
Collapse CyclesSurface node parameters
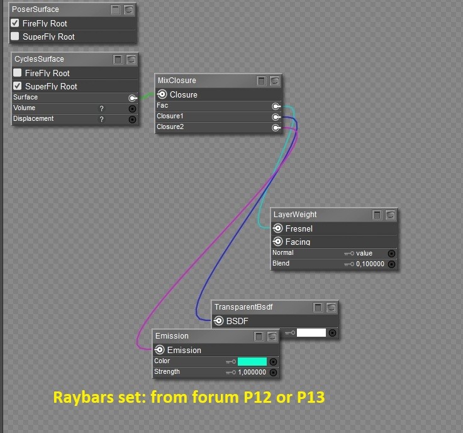coord(118,60)
